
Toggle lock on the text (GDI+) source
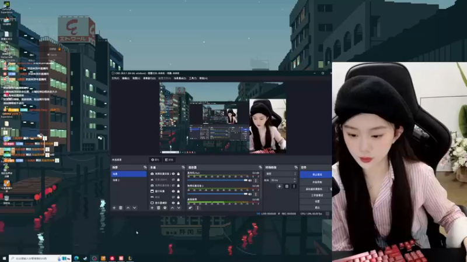click(x=179, y=180)
